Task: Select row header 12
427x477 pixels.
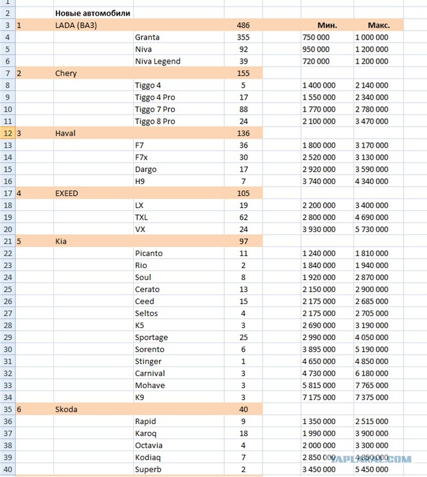Action: point(8,133)
